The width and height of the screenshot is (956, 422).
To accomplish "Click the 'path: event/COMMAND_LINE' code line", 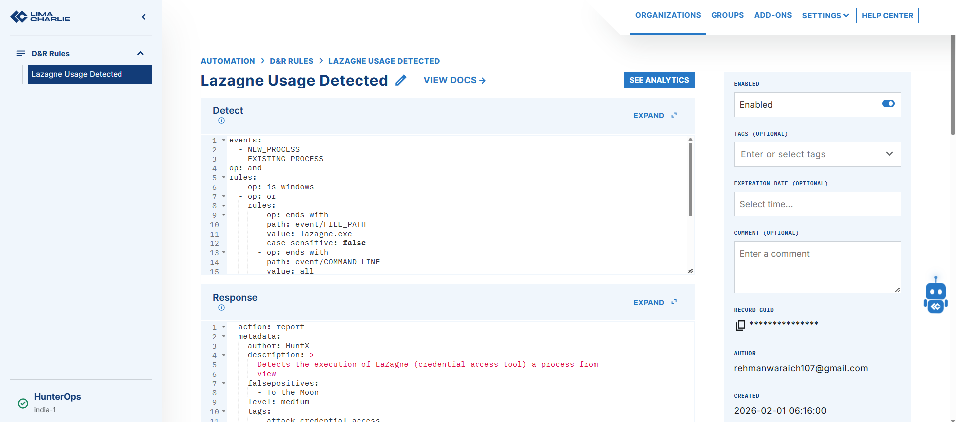I will pyautogui.click(x=323, y=262).
